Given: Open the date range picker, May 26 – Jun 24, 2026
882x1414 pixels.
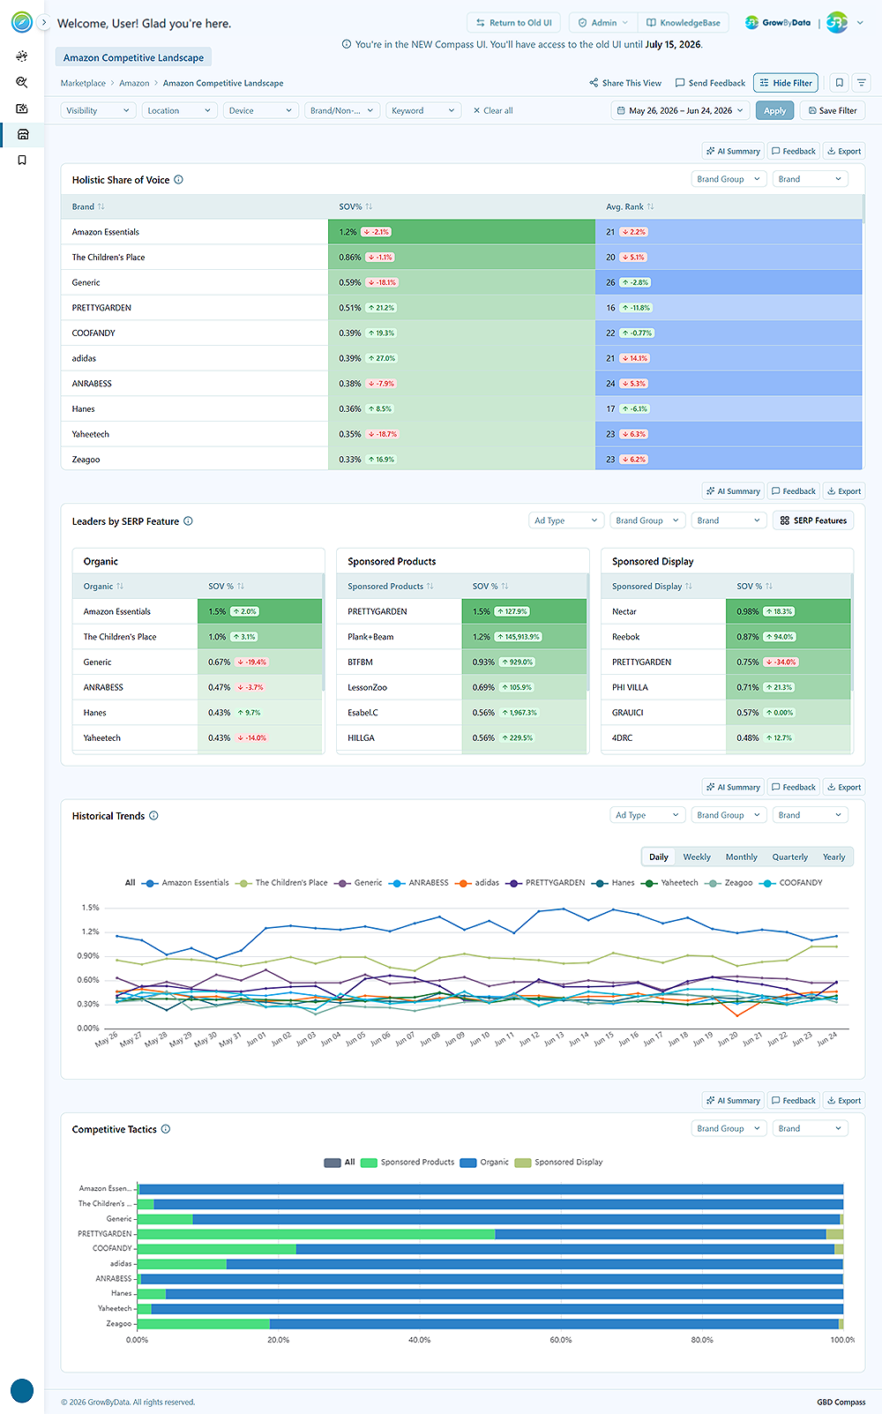Looking at the screenshot, I should (x=680, y=110).
